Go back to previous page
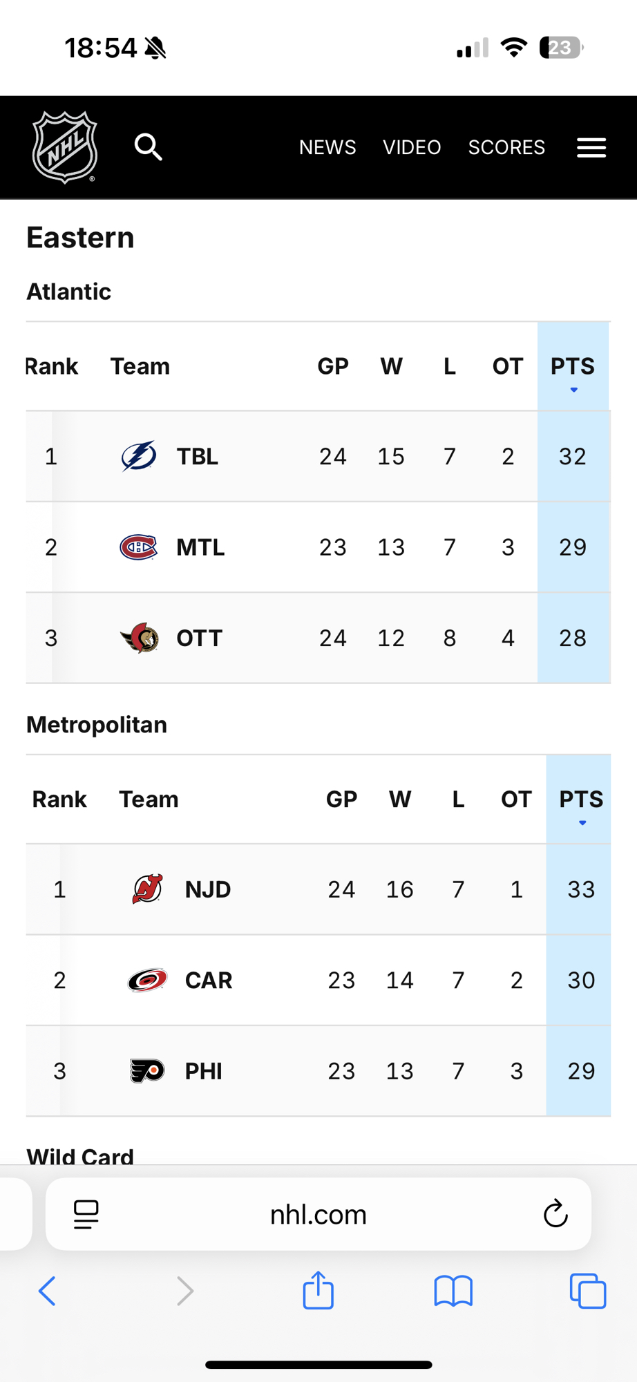Screen dimensions: 637x1382 pyautogui.click(x=47, y=1290)
